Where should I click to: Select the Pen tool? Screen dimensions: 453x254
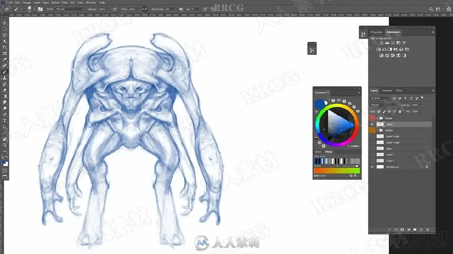(x=5, y=114)
